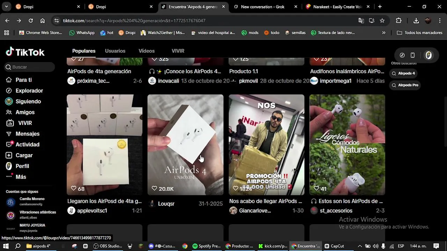Click the TikTok user avatar top right
Image resolution: width=447 pixels, height=251 pixels.
(428, 55)
